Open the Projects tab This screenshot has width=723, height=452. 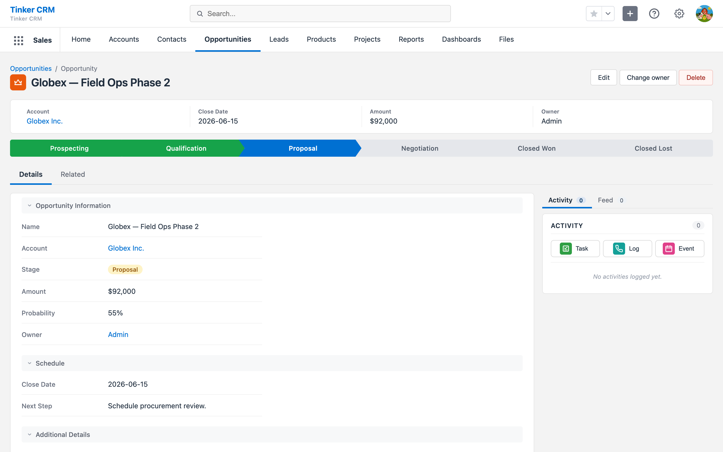[x=367, y=39]
